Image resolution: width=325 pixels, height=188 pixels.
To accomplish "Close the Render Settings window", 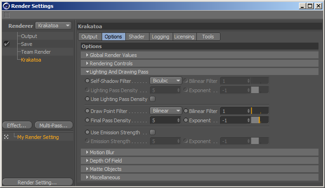I will point(318,6).
